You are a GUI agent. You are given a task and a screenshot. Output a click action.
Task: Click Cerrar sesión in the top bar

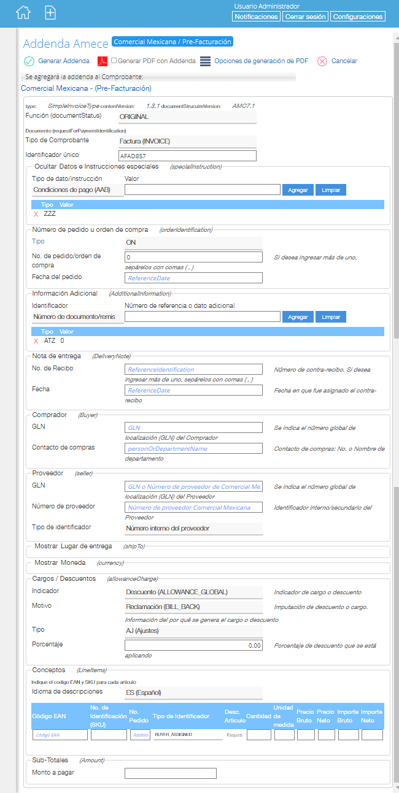(305, 17)
